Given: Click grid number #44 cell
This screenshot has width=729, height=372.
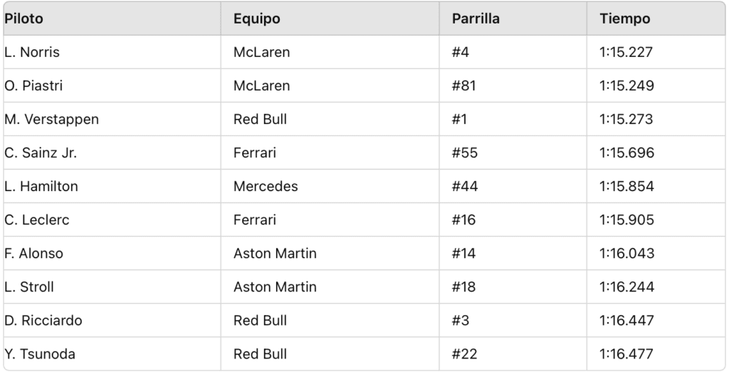Looking at the screenshot, I should [465, 186].
